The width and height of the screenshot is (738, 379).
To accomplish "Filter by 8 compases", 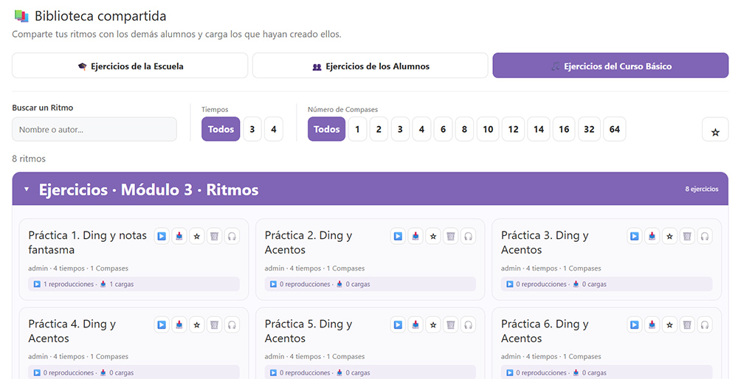I will (x=464, y=129).
